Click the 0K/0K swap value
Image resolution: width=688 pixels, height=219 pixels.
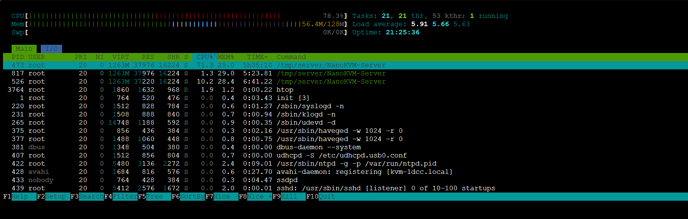333,32
